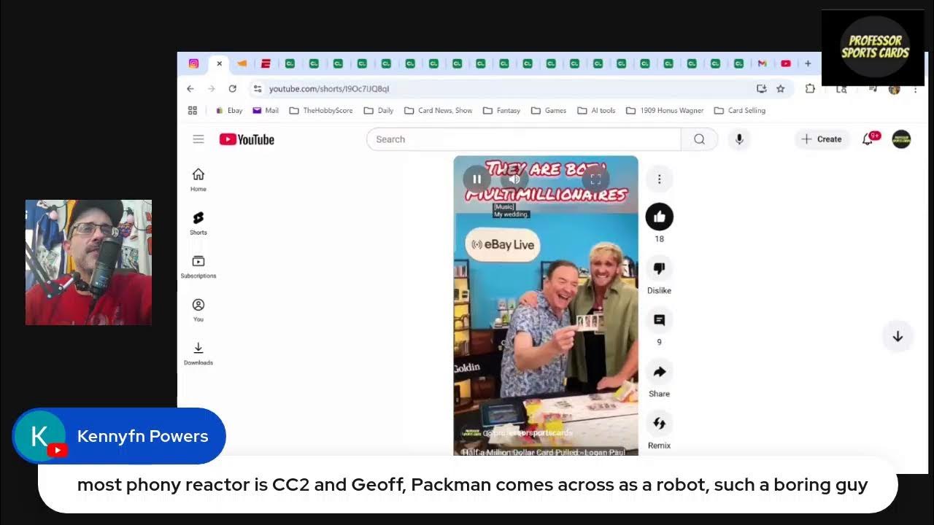934x525 pixels.
Task: Click the Shorts video player
Action: [x=546, y=306]
